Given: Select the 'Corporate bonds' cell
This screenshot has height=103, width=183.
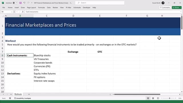Looking at the screenshot, I should (x=47, y=63).
